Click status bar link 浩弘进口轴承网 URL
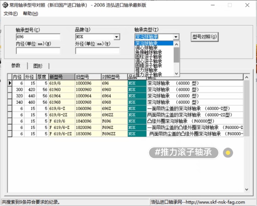Image resolution: width=257 pixels, height=206 pixels. (x=198, y=202)
